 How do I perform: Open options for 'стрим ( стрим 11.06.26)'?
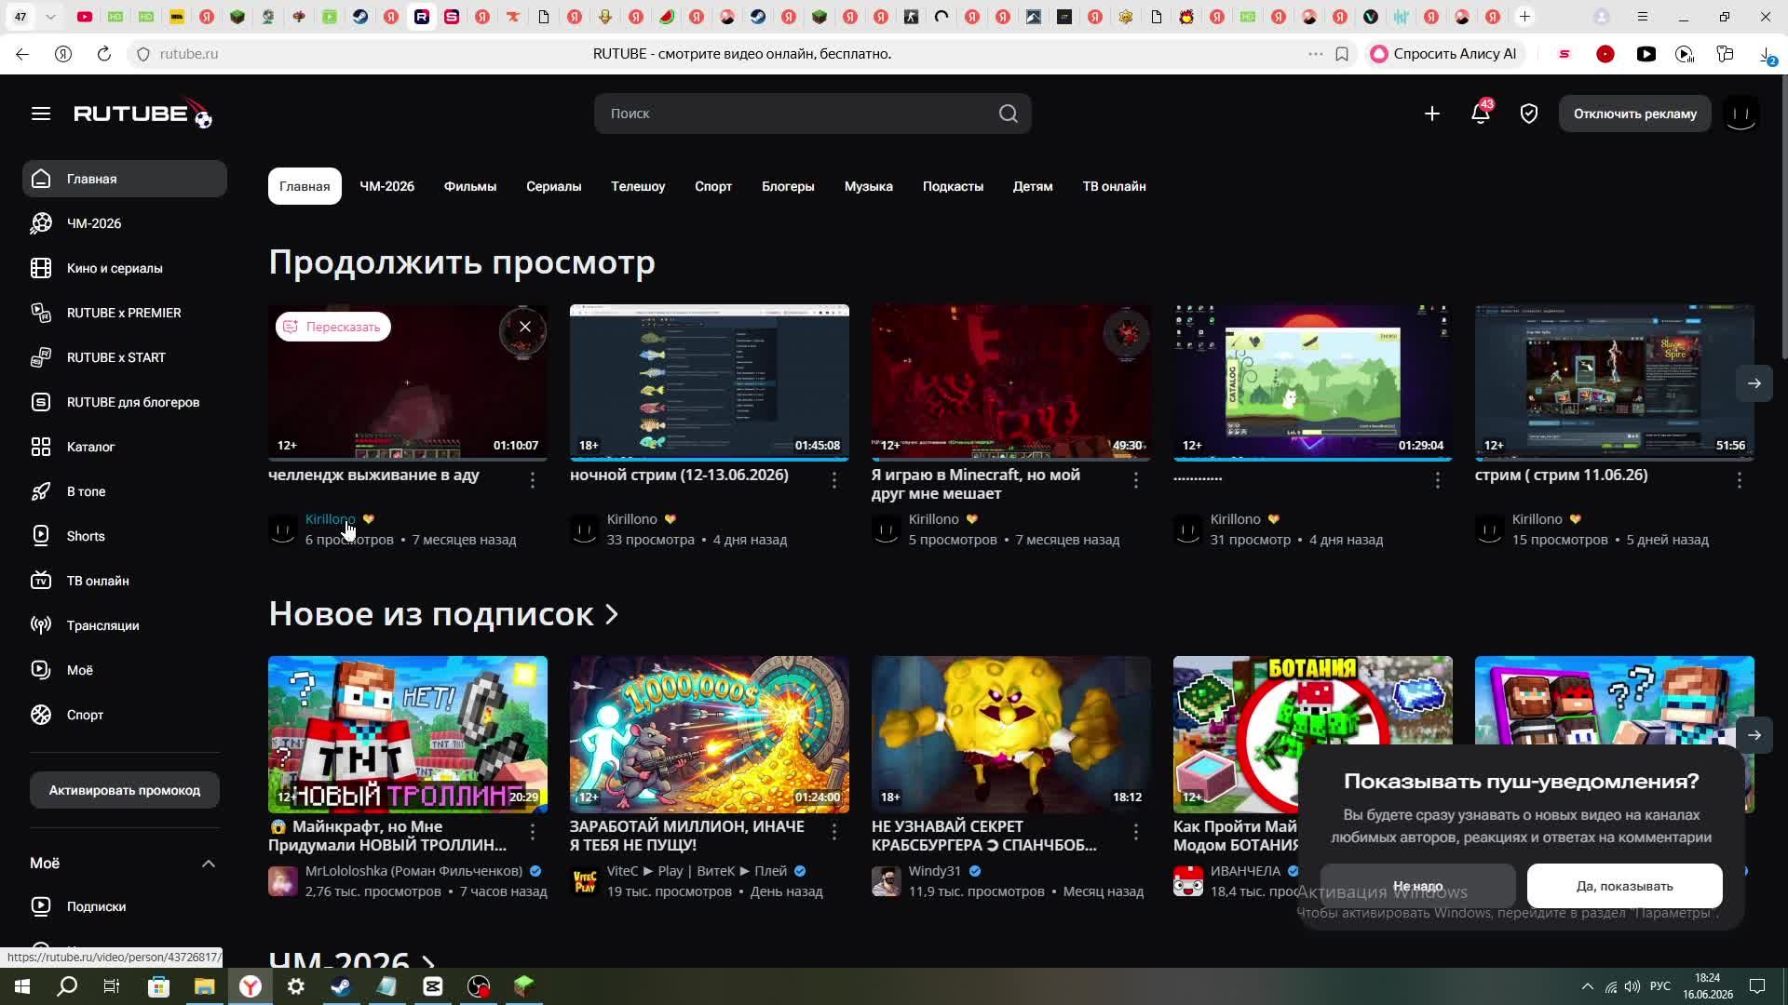[1740, 480]
